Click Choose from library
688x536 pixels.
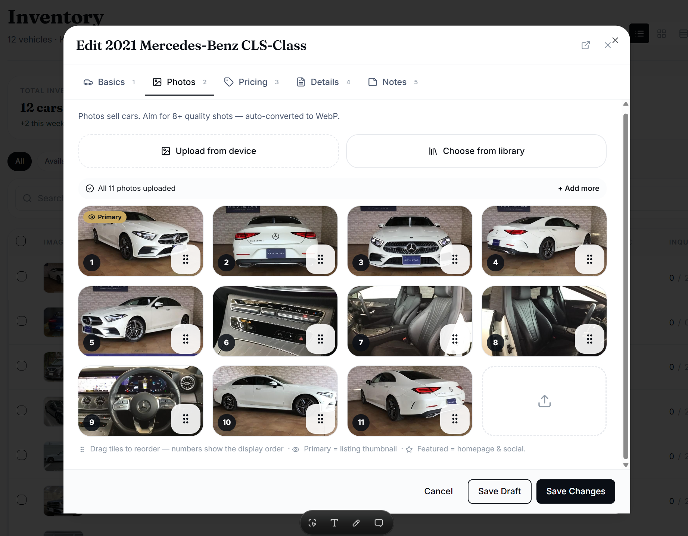(476, 151)
